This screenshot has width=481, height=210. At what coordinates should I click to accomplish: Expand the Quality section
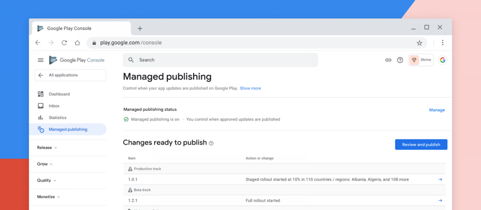click(47, 180)
